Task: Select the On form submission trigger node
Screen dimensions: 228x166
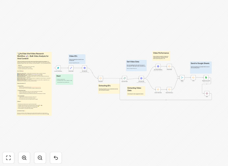Action: click(58, 68)
